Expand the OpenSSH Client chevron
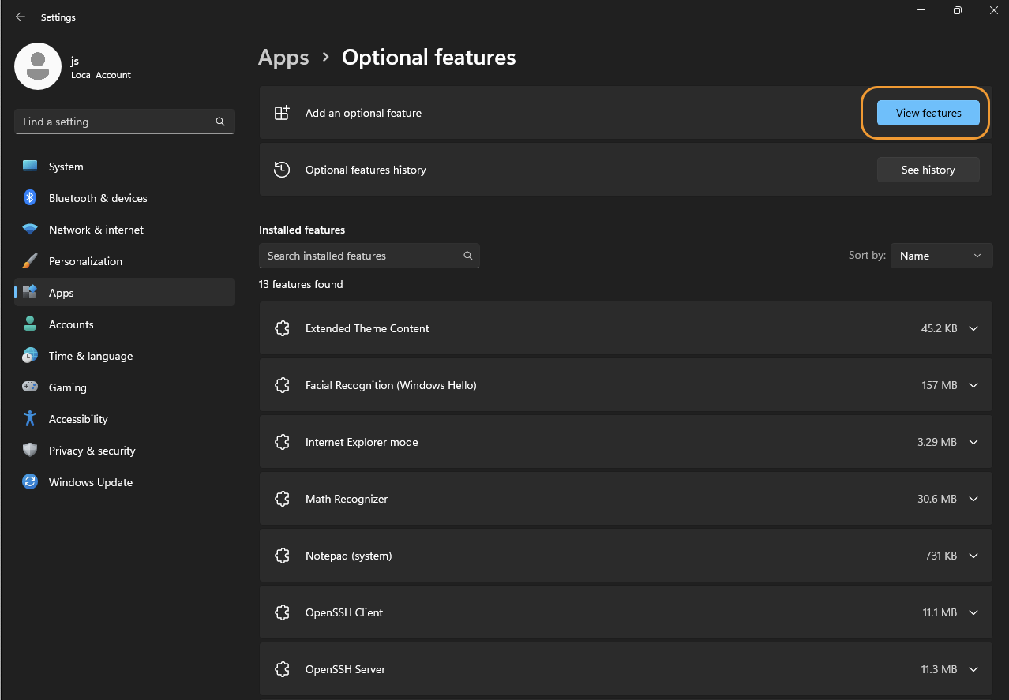The width and height of the screenshot is (1009, 700). coord(973,612)
